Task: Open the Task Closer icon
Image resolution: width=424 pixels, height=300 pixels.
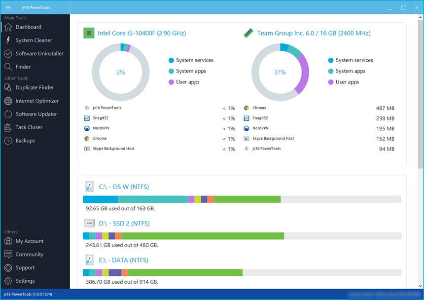Action: click(8, 127)
